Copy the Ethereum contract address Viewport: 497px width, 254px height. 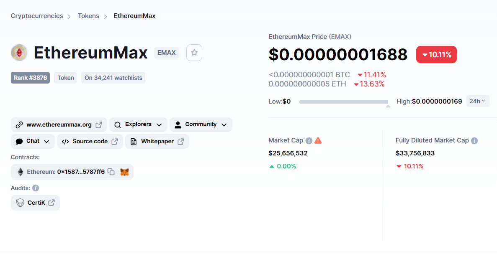pos(111,172)
